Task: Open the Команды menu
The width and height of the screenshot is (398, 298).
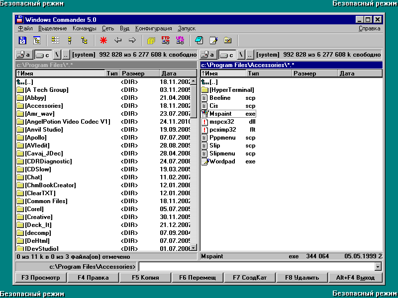Action: (84, 28)
